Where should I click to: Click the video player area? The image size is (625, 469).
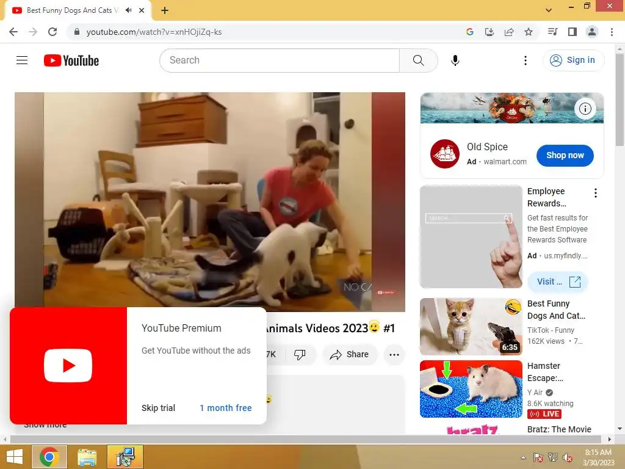[210, 202]
